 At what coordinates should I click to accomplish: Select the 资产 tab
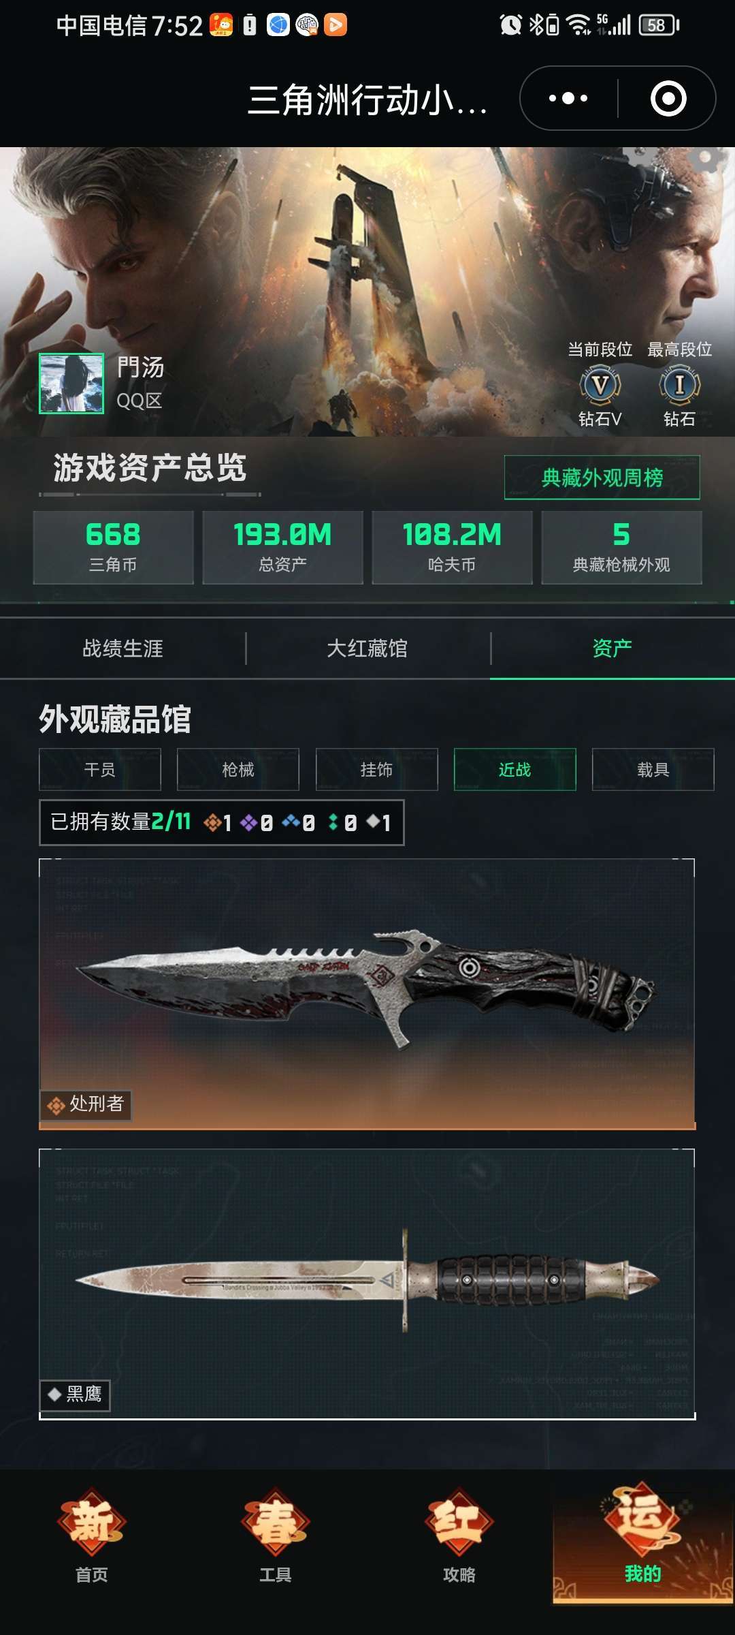click(x=612, y=649)
